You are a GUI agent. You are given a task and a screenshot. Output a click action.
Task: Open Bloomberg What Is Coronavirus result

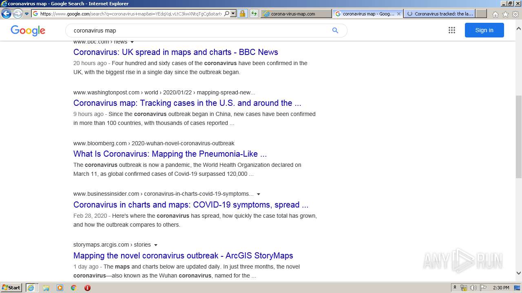(170, 154)
